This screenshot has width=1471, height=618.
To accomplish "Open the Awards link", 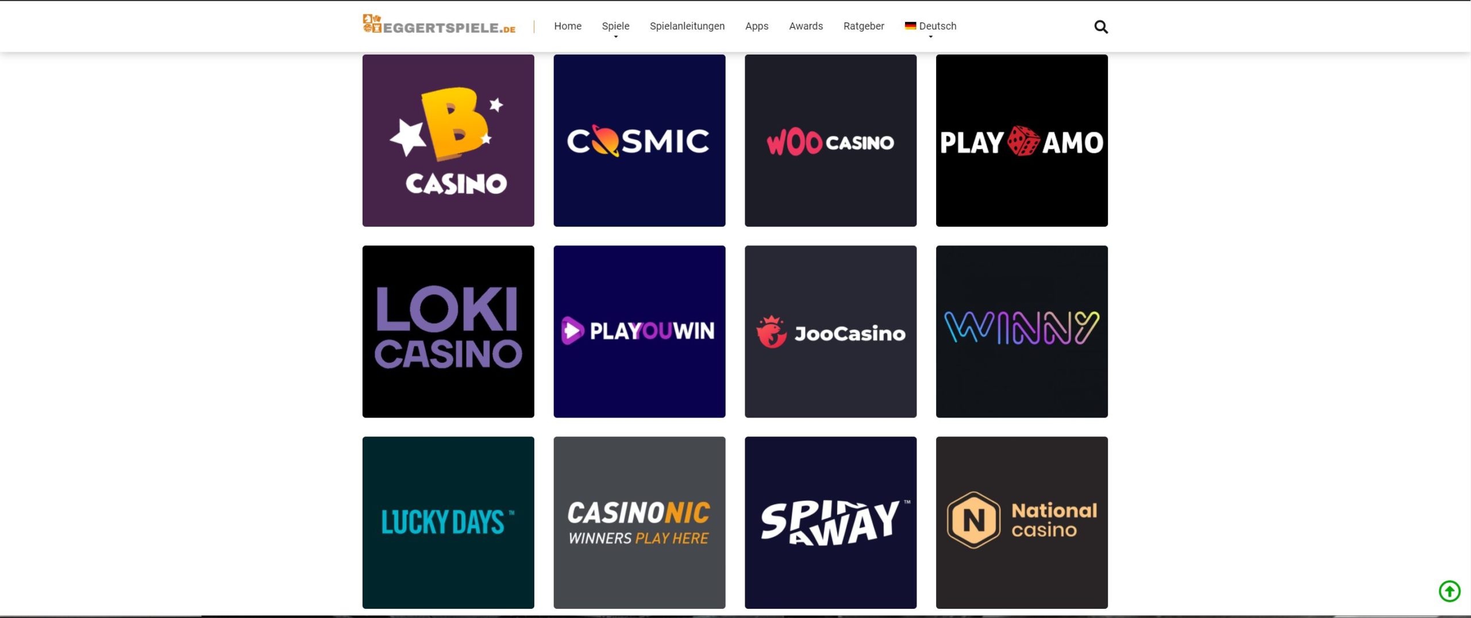I will tap(806, 26).
